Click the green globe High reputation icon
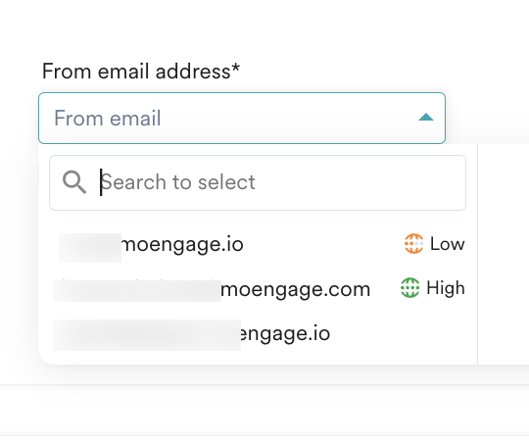This screenshot has width=529, height=443. [x=409, y=287]
